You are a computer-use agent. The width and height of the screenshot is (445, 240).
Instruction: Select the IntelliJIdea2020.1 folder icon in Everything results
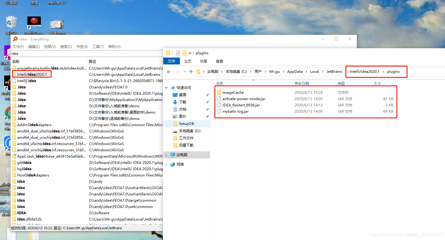click(14, 74)
